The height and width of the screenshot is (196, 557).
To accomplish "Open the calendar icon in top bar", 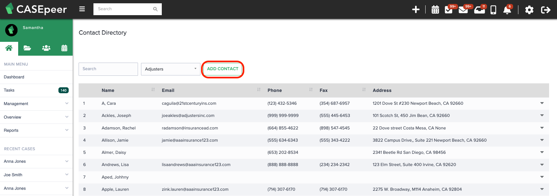I will tap(435, 10).
